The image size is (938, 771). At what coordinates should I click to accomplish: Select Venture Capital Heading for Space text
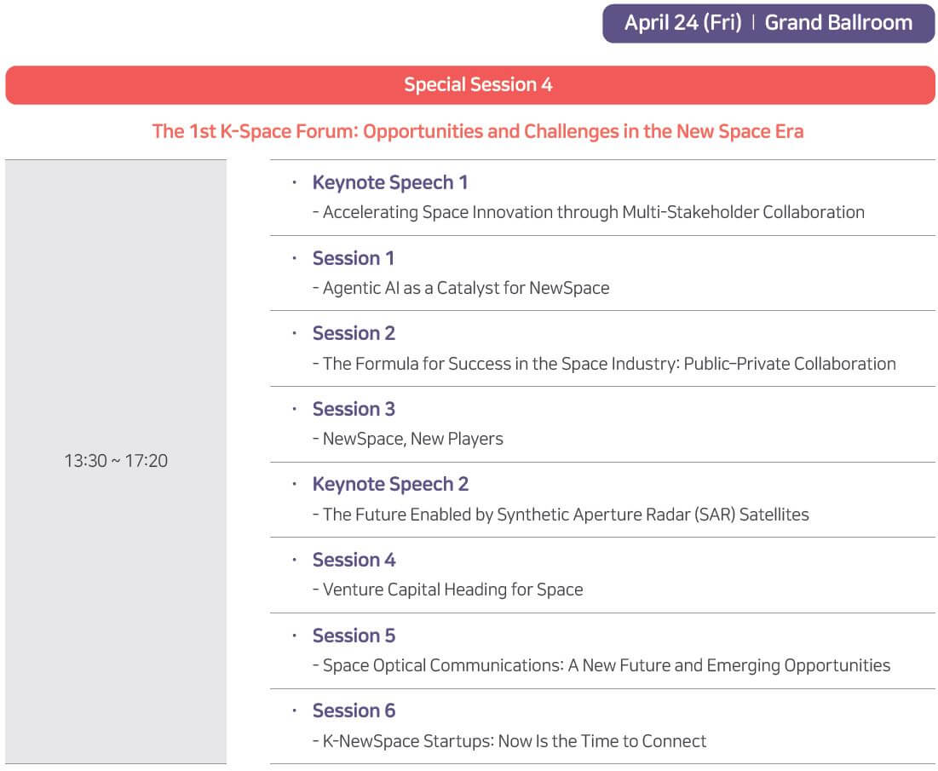pyautogui.click(x=447, y=590)
